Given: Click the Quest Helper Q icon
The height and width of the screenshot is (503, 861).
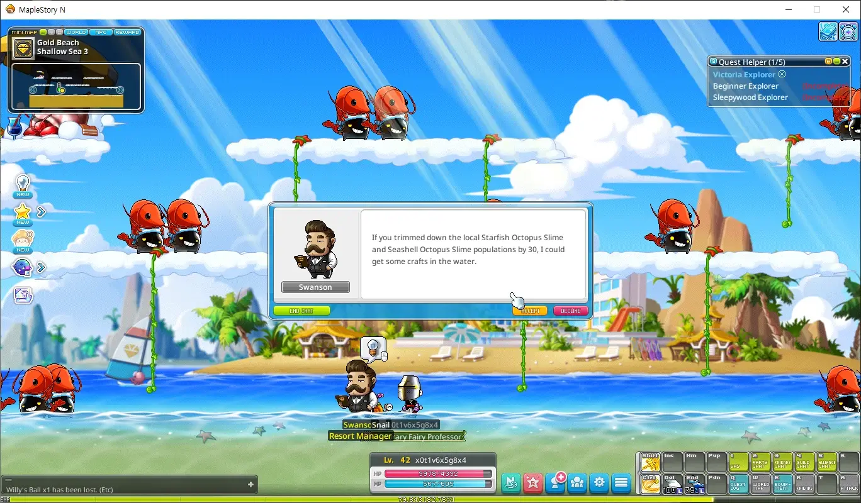Looking at the screenshot, I should [x=714, y=62].
